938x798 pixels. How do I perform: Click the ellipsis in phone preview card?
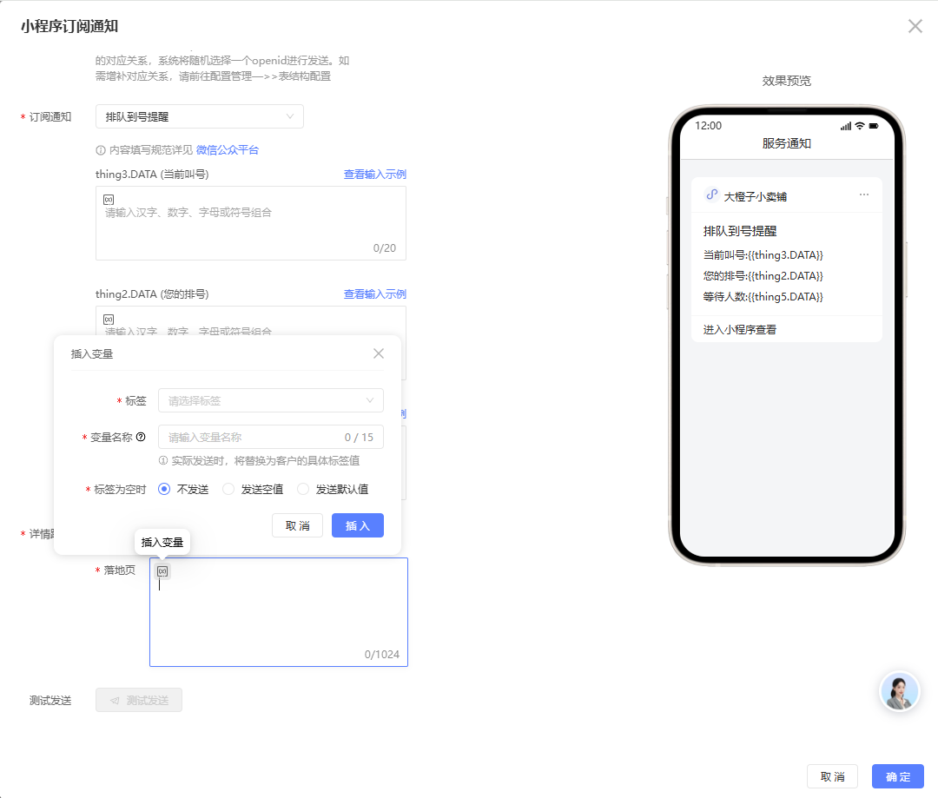point(864,195)
